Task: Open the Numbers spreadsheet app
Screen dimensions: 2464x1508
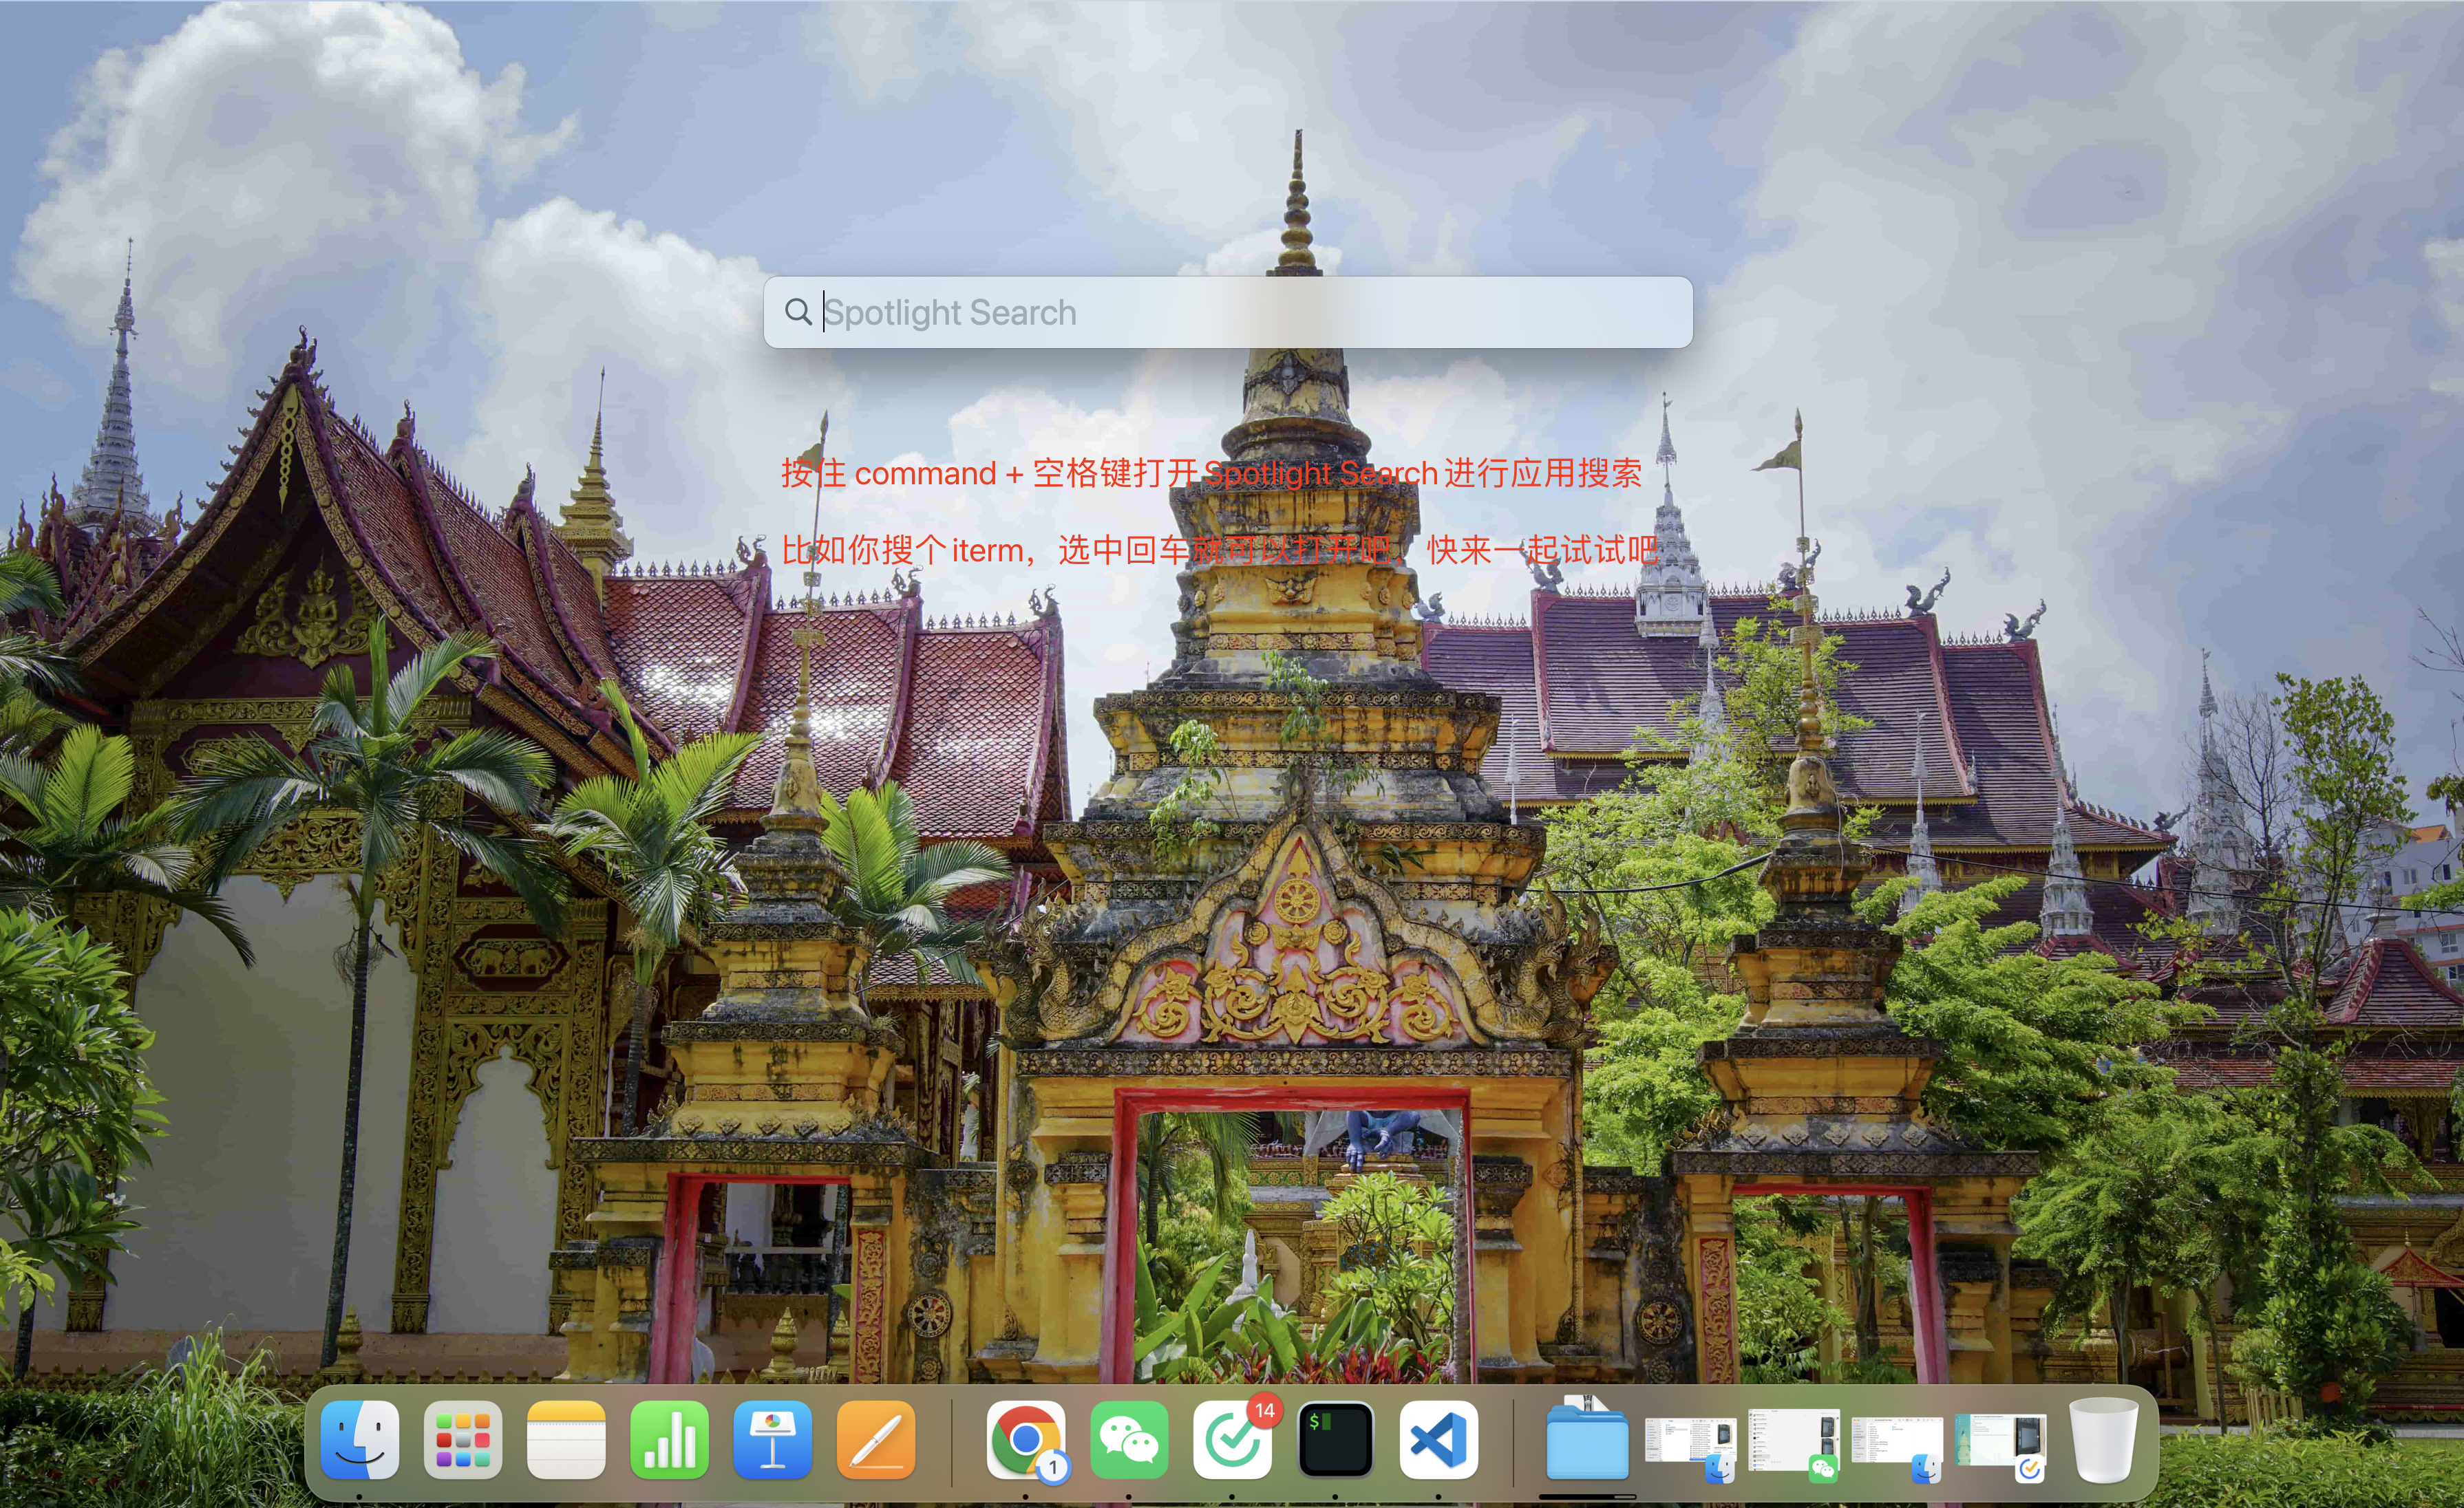Action: 669,1439
